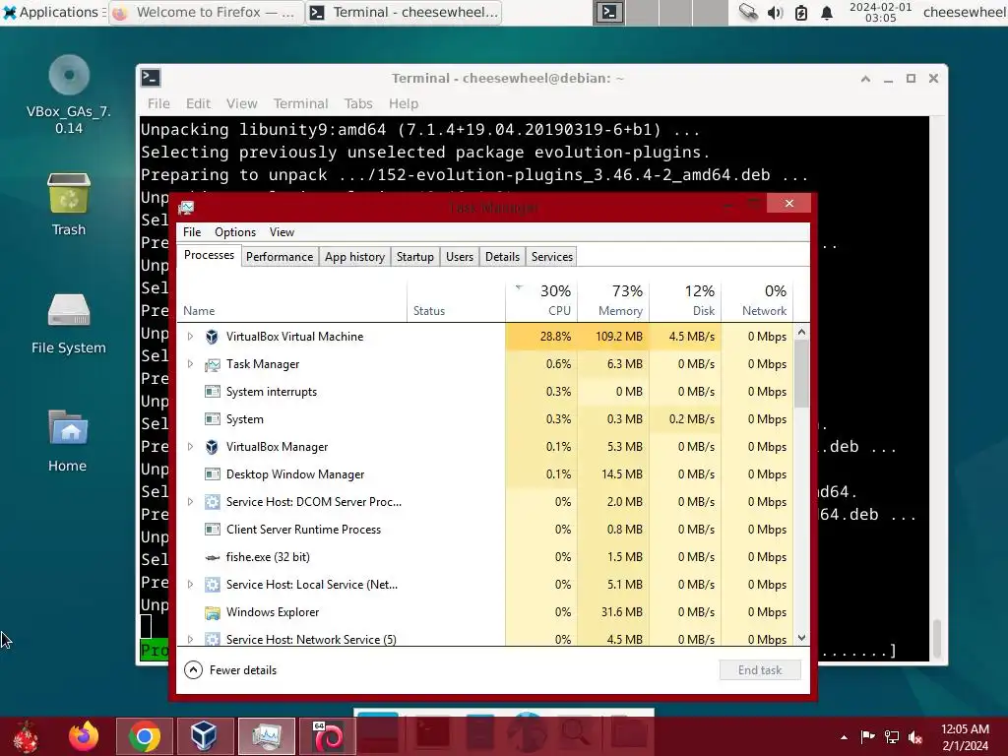
Task: Click the File System drive icon on the desktop
Action: (x=69, y=310)
